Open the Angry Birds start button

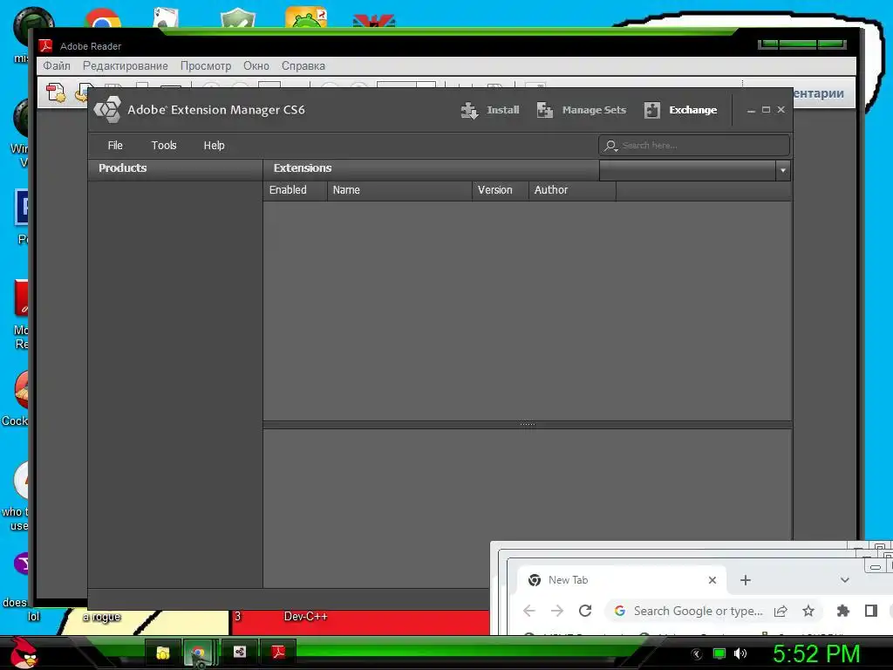pyautogui.click(x=24, y=653)
